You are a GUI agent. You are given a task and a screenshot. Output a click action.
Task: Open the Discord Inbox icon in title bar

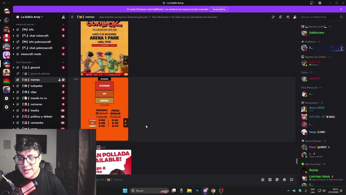click(x=312, y=3)
